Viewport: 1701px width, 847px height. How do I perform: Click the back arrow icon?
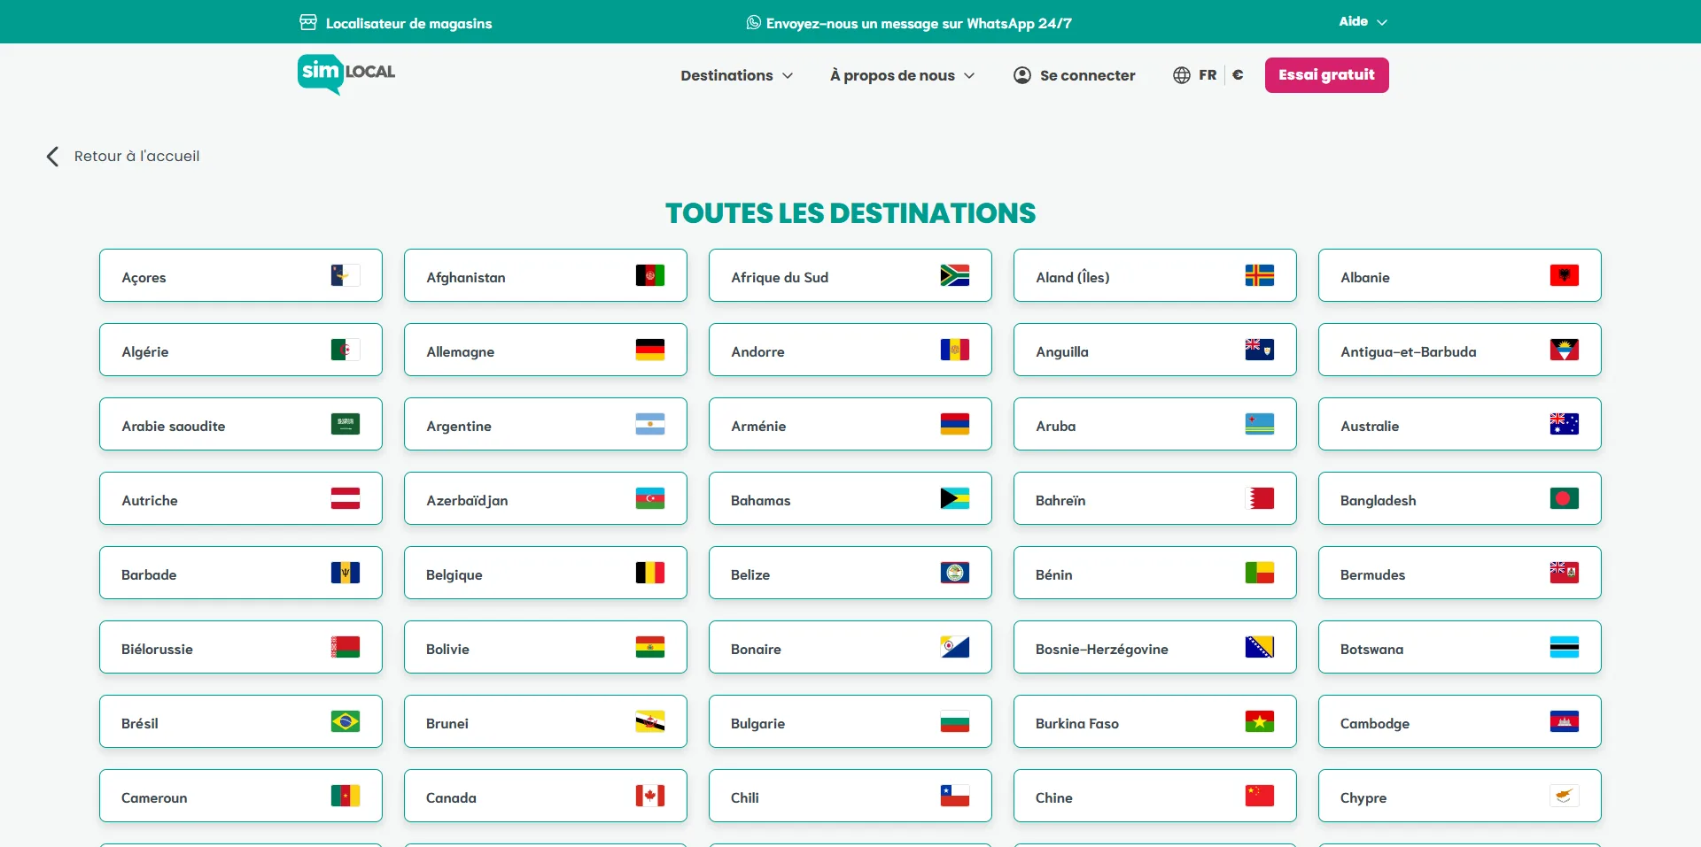click(x=53, y=157)
